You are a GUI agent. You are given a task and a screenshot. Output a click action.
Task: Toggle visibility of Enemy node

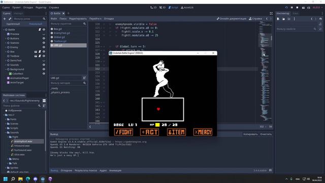point(44,47)
